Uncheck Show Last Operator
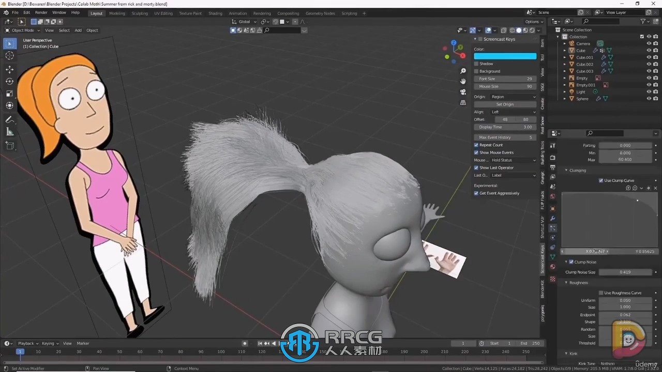 pos(476,167)
